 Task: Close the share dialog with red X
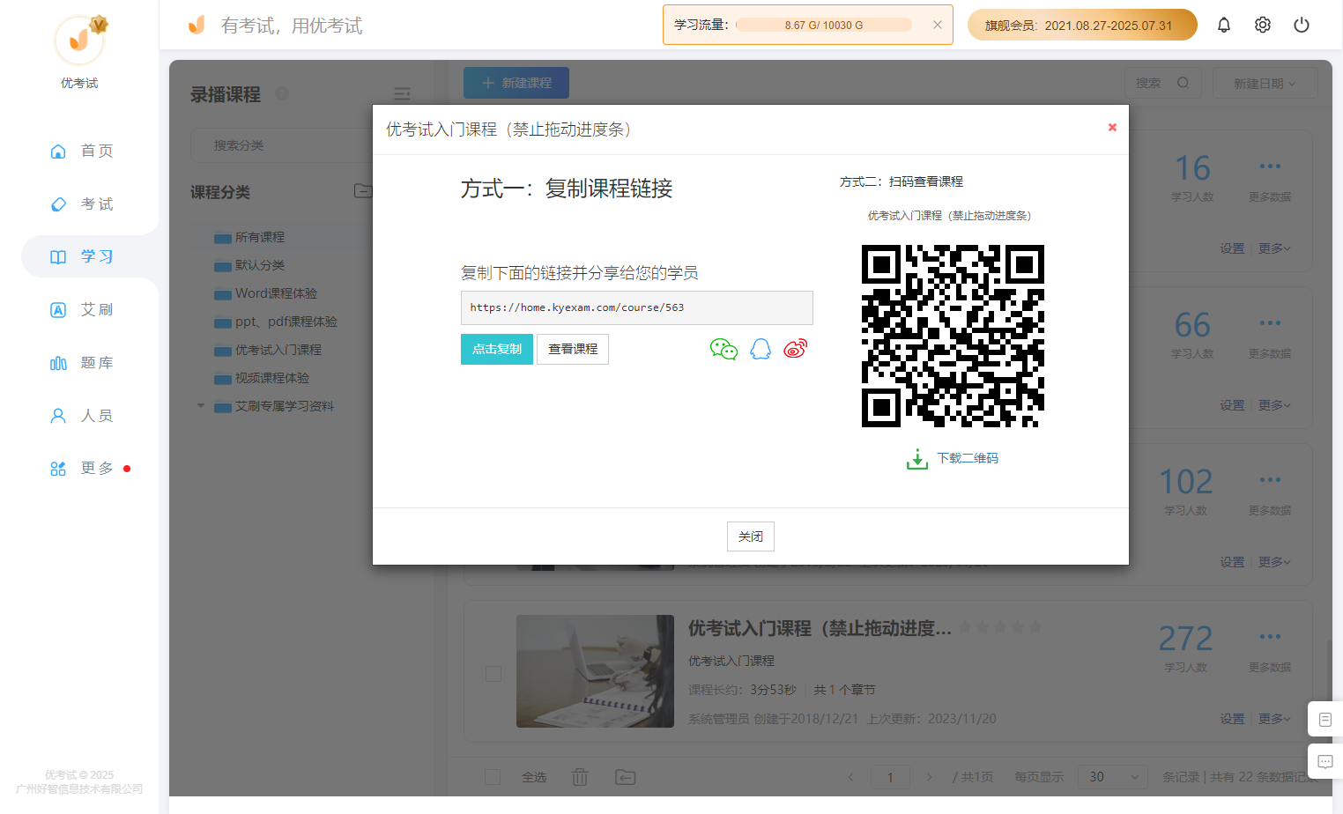1112,127
